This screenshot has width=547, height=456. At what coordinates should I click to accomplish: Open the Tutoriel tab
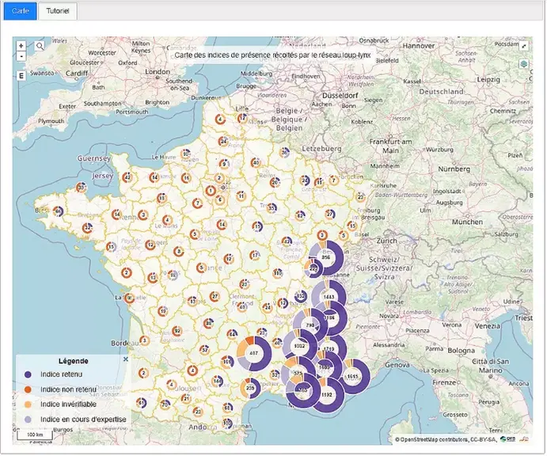[58, 11]
